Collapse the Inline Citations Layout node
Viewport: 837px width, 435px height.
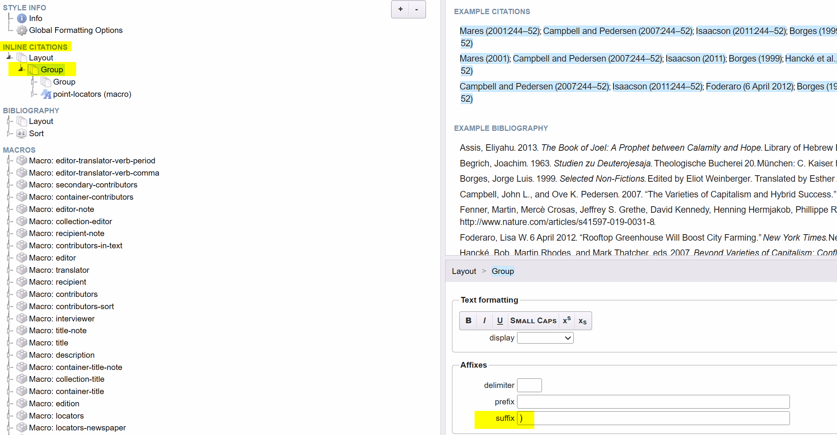pos(9,57)
